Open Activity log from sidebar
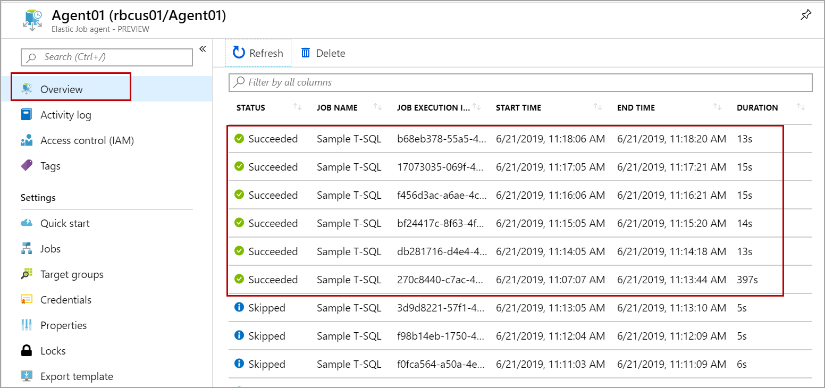Image resolution: width=825 pixels, height=388 pixels. (x=65, y=115)
